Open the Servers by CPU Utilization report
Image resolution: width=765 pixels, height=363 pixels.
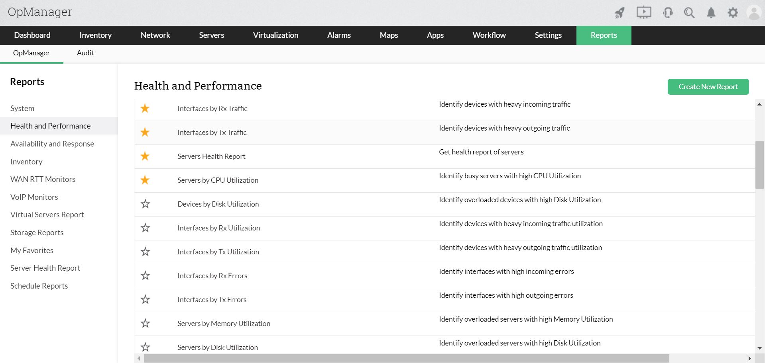click(x=218, y=180)
